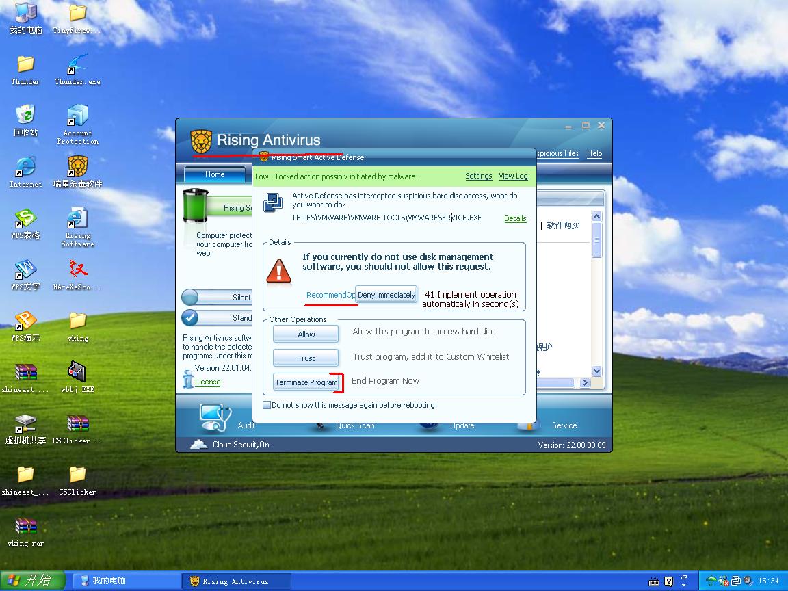This screenshot has width=788, height=591.
Task: Click the Service item in the bottom bar
Action: tap(564, 425)
